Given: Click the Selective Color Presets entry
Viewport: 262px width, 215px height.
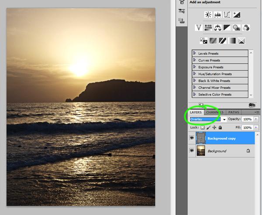Looking at the screenshot, I should [214, 94].
